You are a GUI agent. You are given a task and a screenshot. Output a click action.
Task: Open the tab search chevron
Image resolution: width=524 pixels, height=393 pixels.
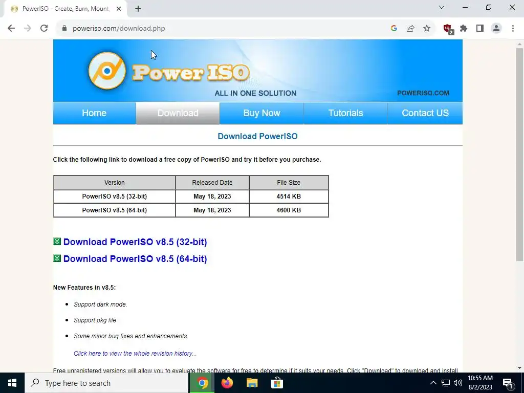click(x=442, y=7)
